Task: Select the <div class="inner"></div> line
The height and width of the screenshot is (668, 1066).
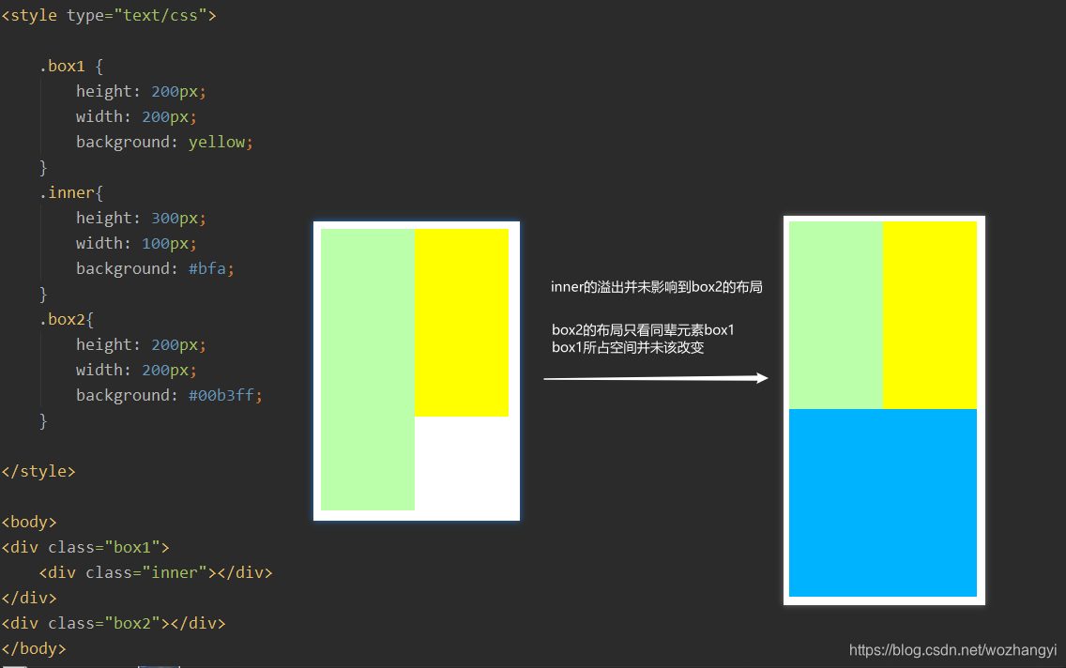Action: [x=156, y=573]
